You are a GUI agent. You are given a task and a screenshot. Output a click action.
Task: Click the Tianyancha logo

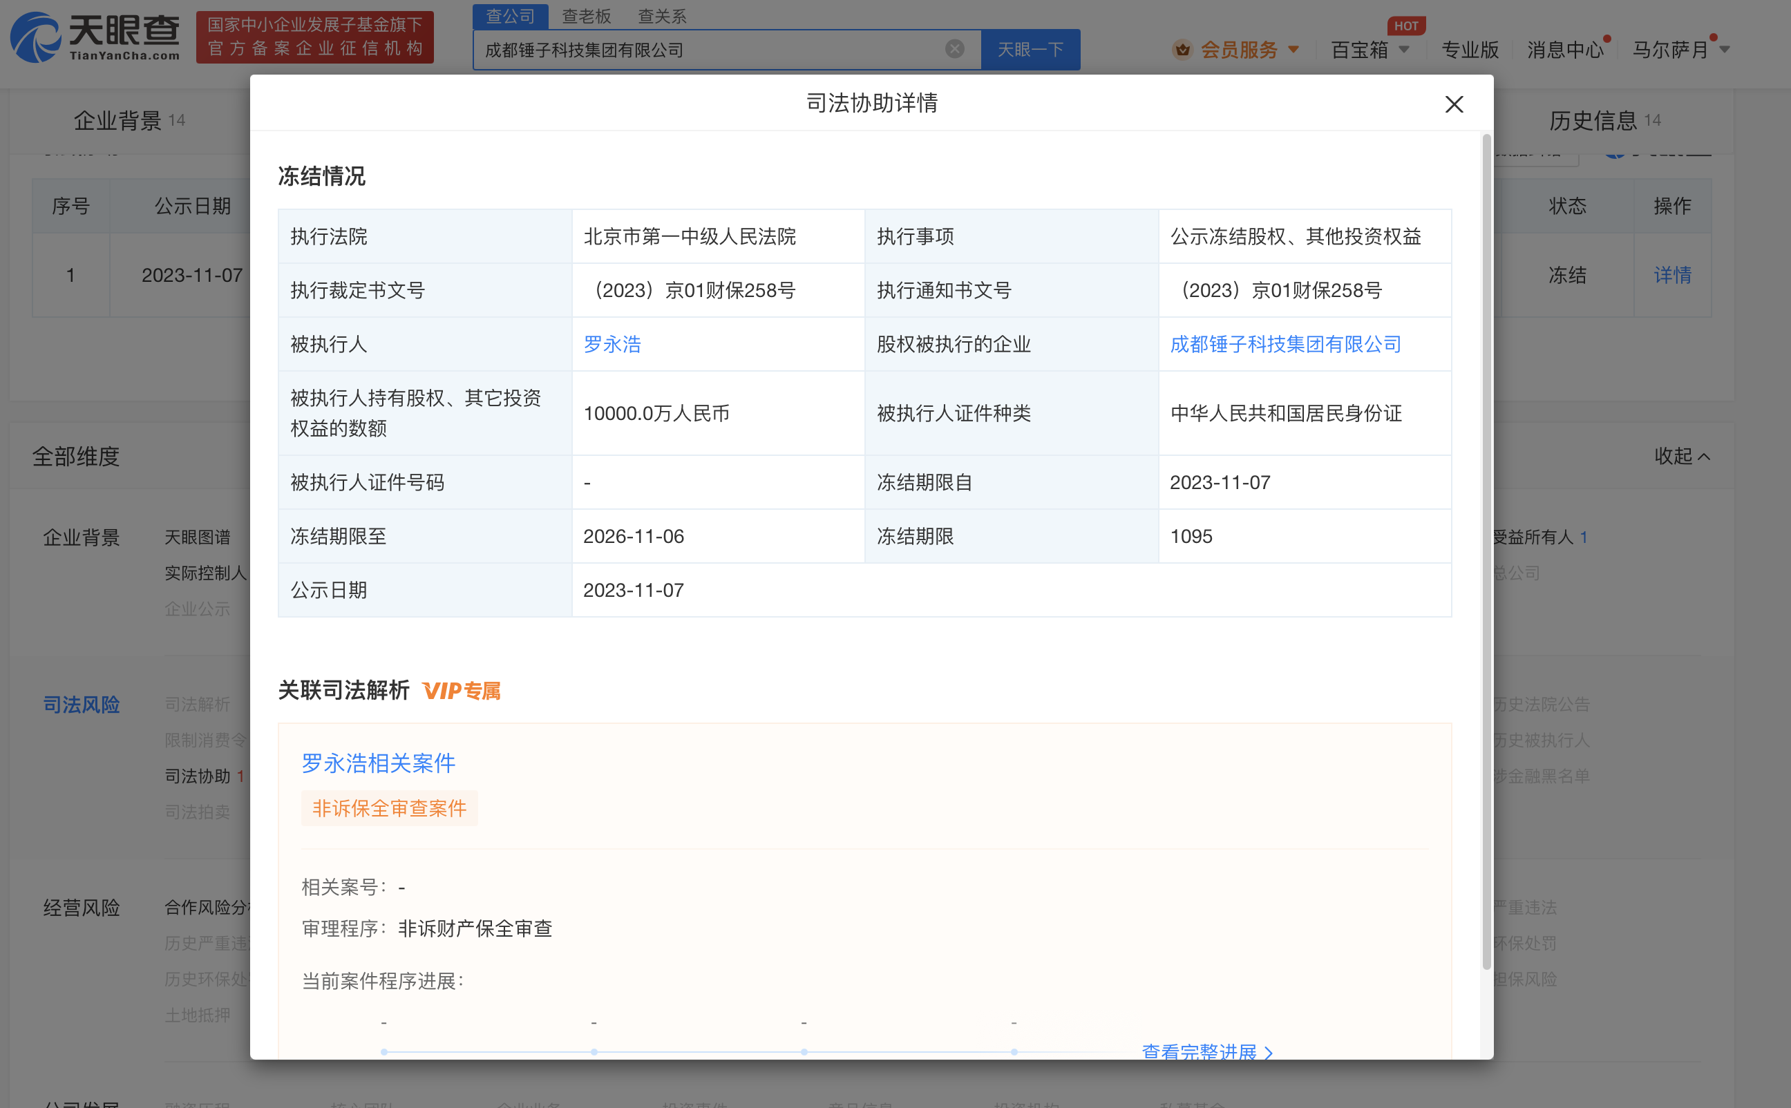coord(93,38)
